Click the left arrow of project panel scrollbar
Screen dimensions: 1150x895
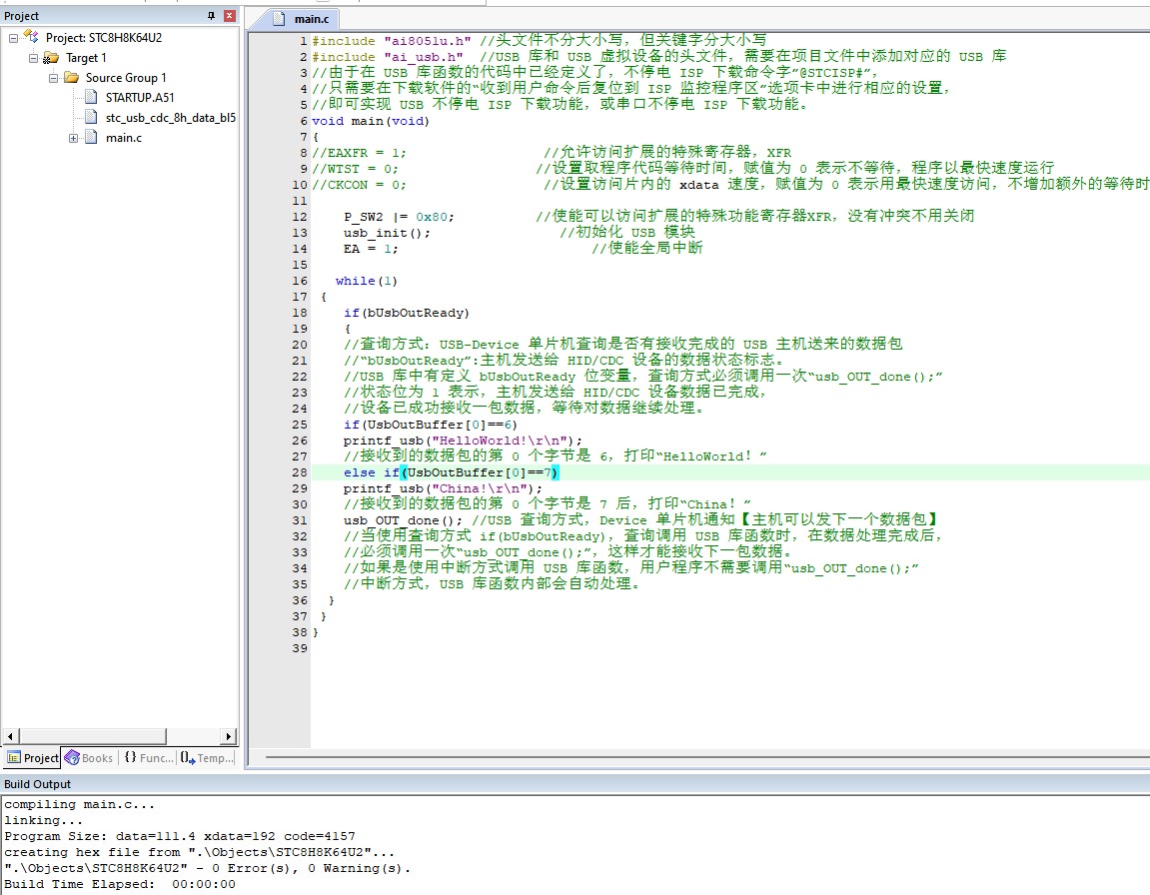(x=10, y=736)
